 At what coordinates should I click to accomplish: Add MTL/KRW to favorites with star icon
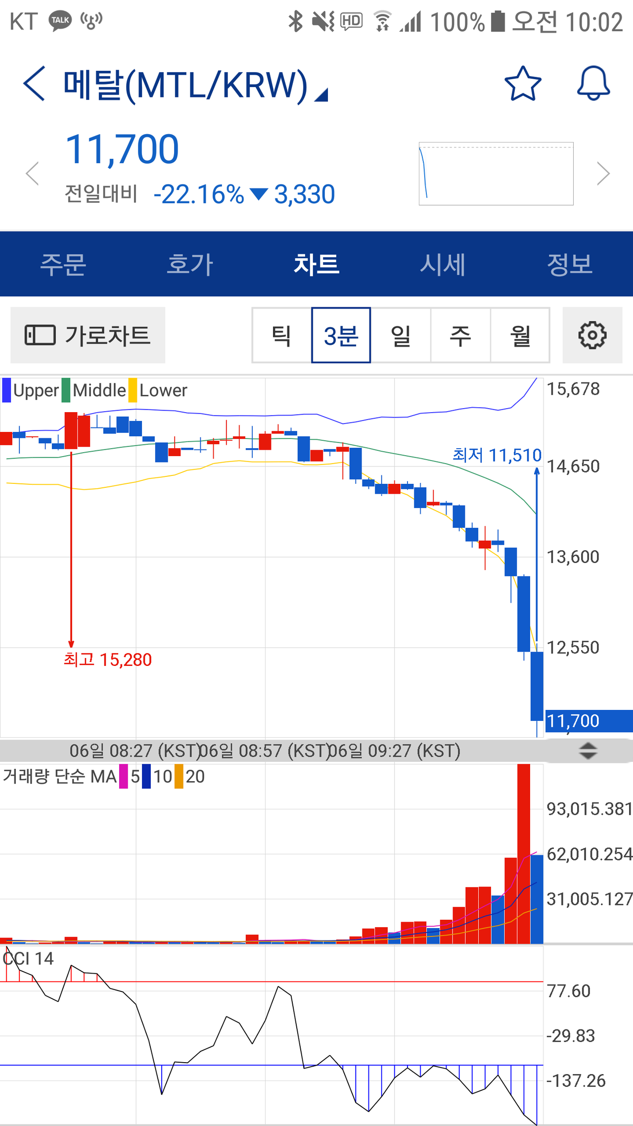(x=523, y=83)
